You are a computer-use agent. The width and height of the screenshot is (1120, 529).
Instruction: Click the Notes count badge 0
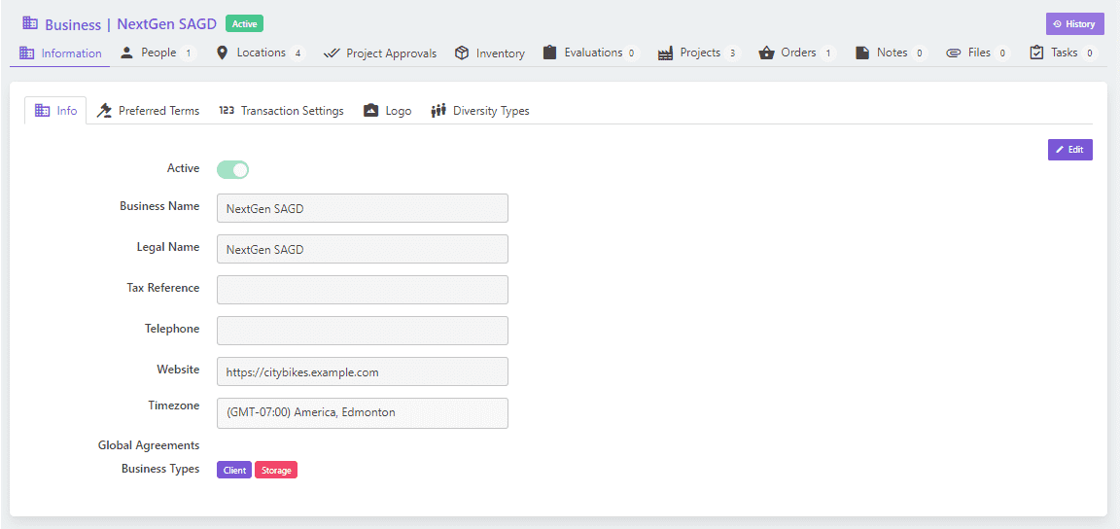pos(920,53)
